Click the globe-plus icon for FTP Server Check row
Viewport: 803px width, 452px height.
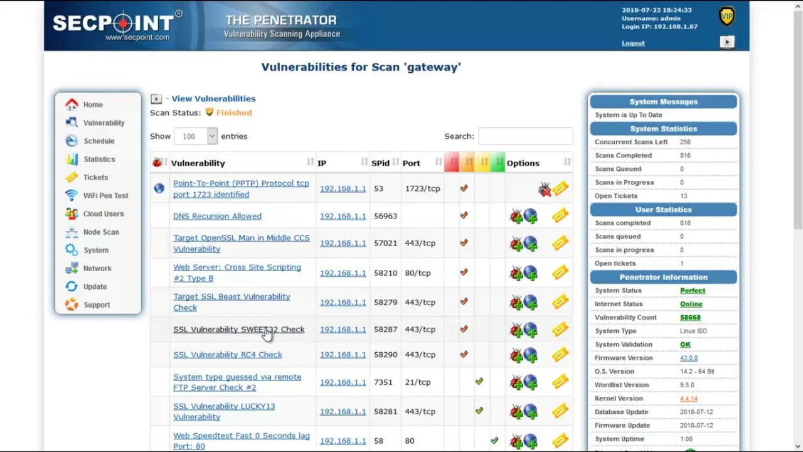531,382
